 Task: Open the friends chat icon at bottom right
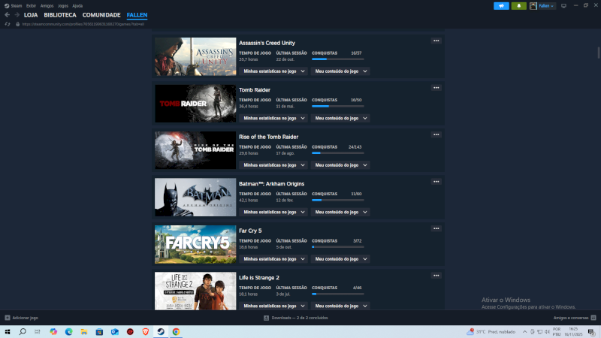[x=593, y=318]
